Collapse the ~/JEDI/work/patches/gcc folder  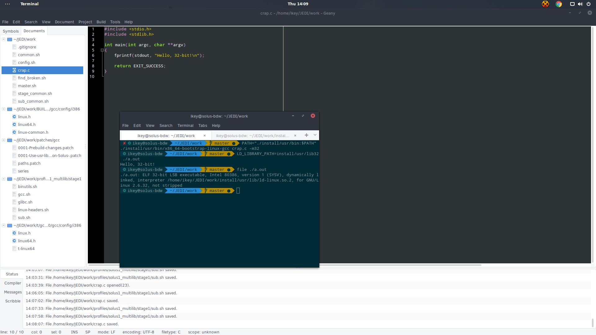[4, 140]
